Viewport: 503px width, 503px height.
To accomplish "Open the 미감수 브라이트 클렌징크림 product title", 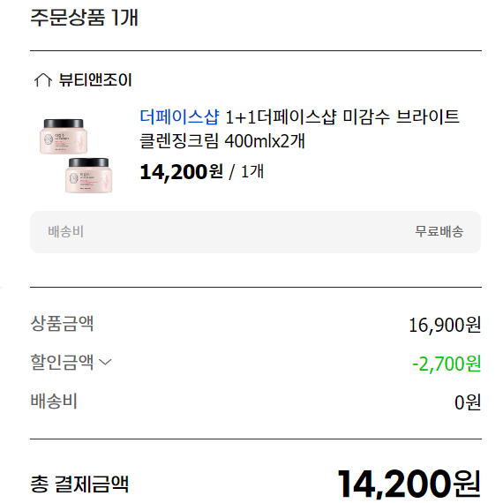I will 300,129.
